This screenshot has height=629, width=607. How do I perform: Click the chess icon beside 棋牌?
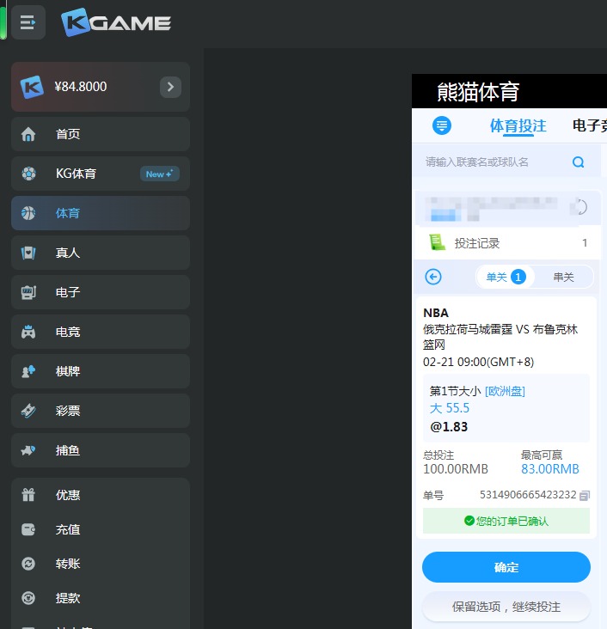point(28,371)
